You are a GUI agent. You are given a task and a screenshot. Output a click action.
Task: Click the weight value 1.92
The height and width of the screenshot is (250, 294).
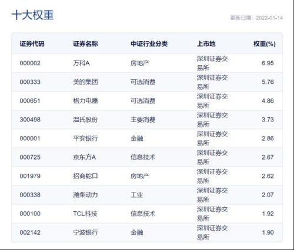click(268, 214)
